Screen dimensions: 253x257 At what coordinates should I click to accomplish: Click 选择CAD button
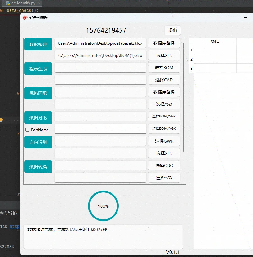(x=164, y=80)
